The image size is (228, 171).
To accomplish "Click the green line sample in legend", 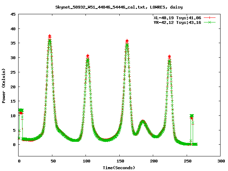I will pos(209,22).
